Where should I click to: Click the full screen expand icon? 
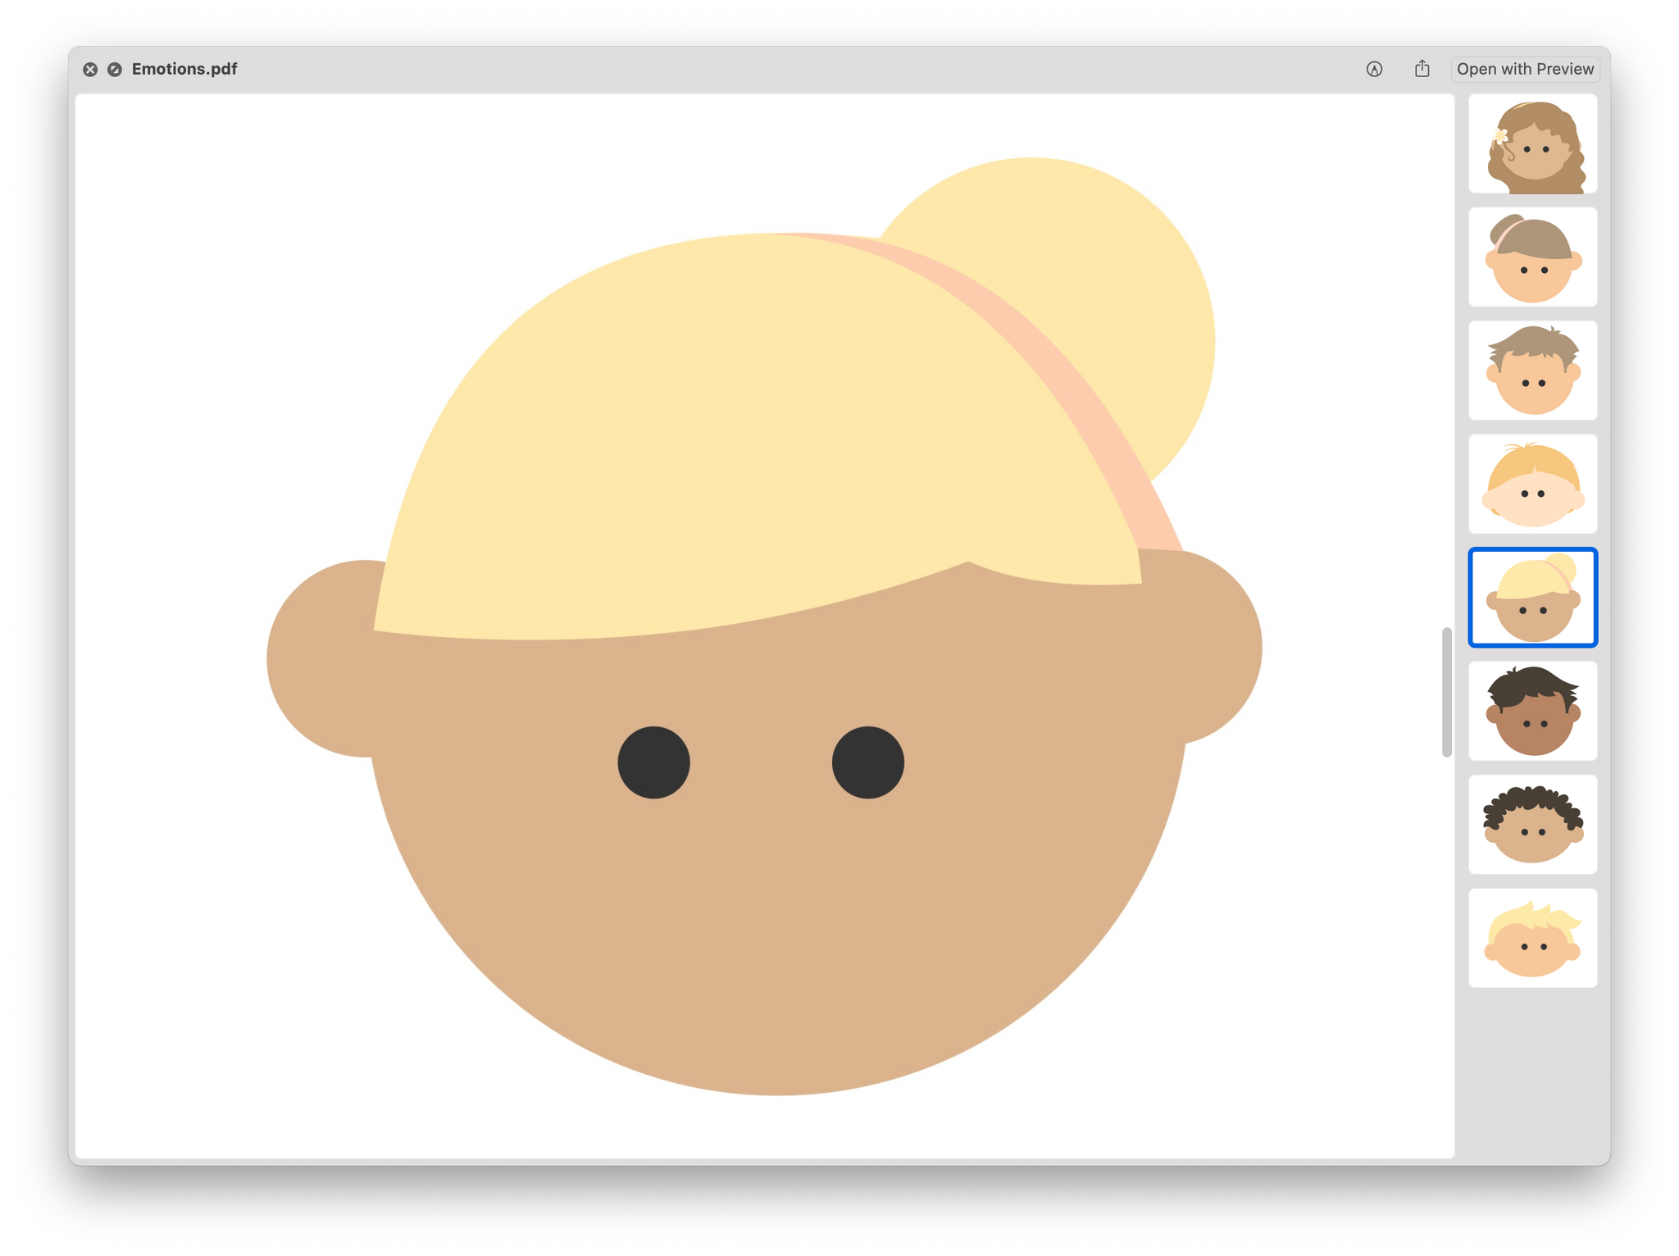[115, 70]
